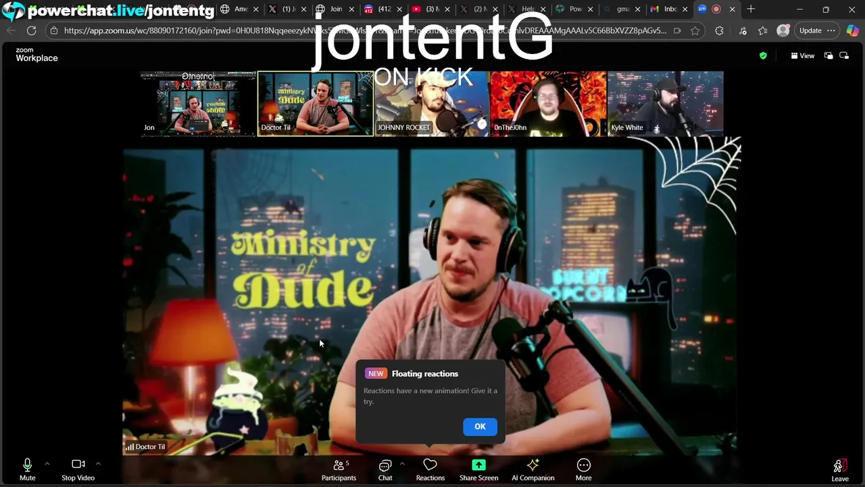865x487 pixels.
Task: Click camera permission icon in address bar
Action: coord(677,30)
